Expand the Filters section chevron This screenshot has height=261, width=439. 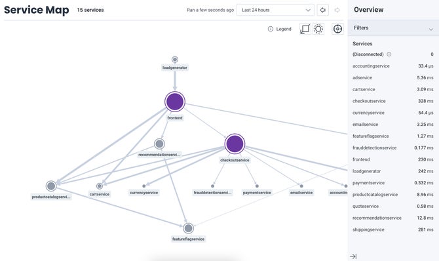[x=430, y=29]
